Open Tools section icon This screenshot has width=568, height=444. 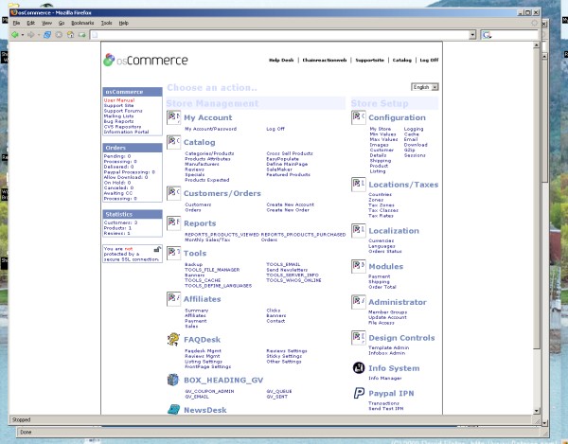tap(173, 253)
